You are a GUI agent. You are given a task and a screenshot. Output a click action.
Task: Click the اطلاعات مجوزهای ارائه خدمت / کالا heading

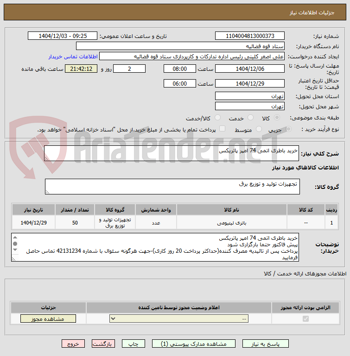tap(305, 274)
